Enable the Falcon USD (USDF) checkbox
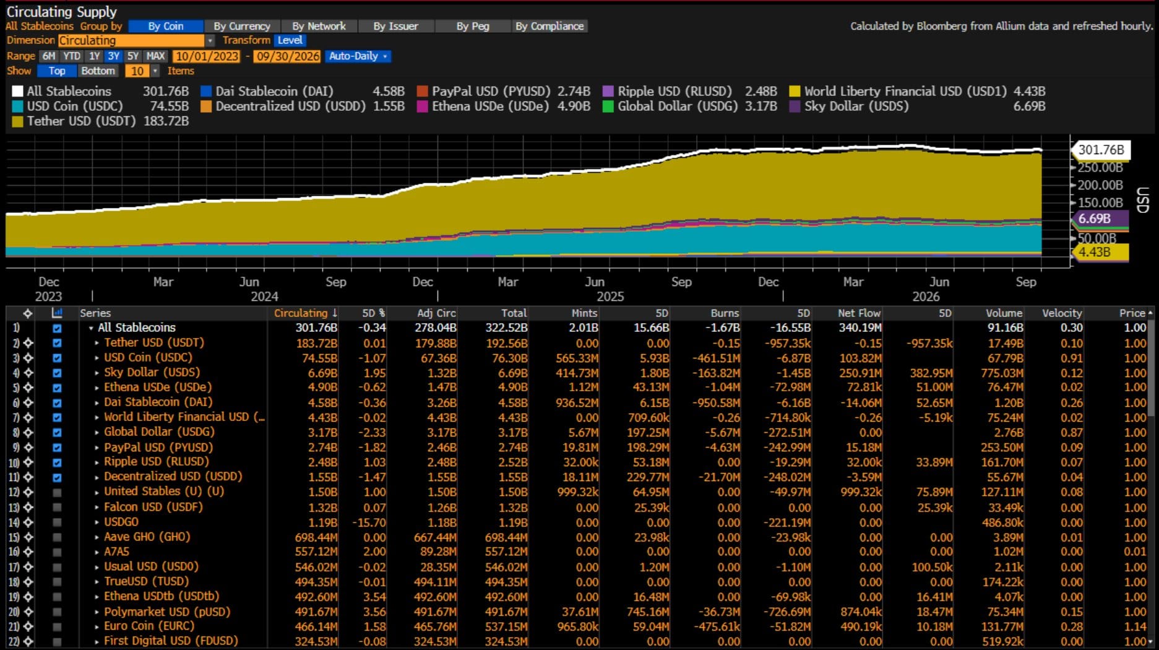The image size is (1159, 650). [x=57, y=507]
